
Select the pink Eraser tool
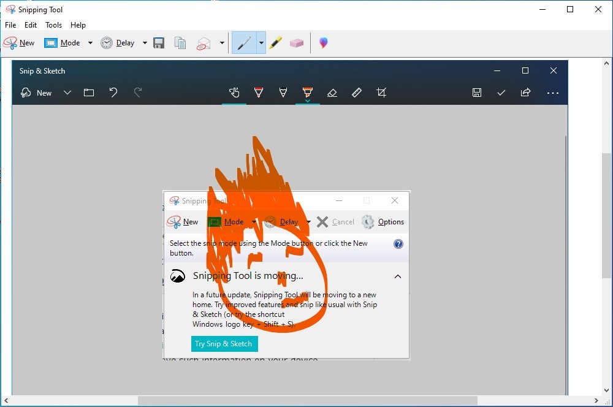click(297, 43)
